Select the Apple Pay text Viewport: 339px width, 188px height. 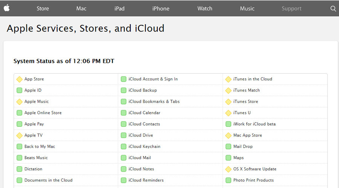coord(34,124)
